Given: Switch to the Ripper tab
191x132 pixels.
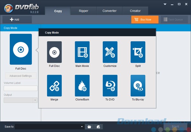Looking at the screenshot, I should click(84, 11).
